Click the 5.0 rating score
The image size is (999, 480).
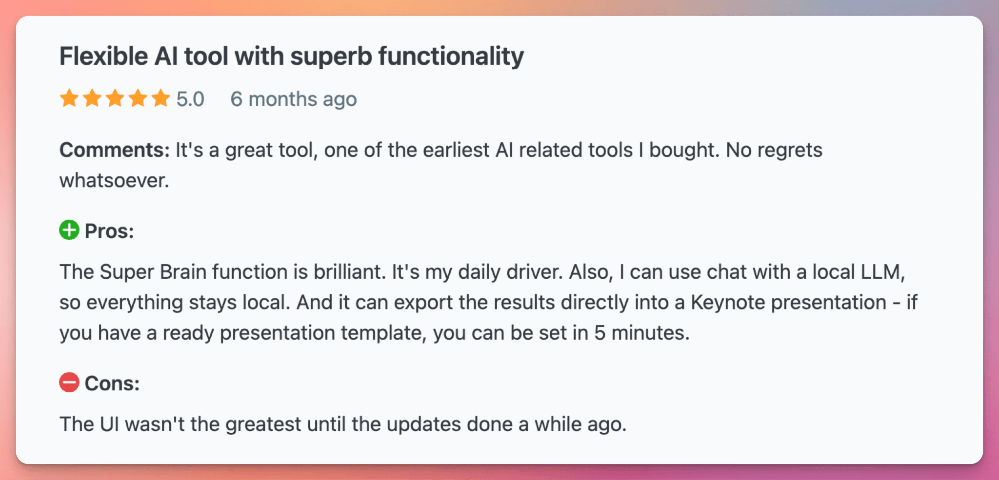(190, 99)
